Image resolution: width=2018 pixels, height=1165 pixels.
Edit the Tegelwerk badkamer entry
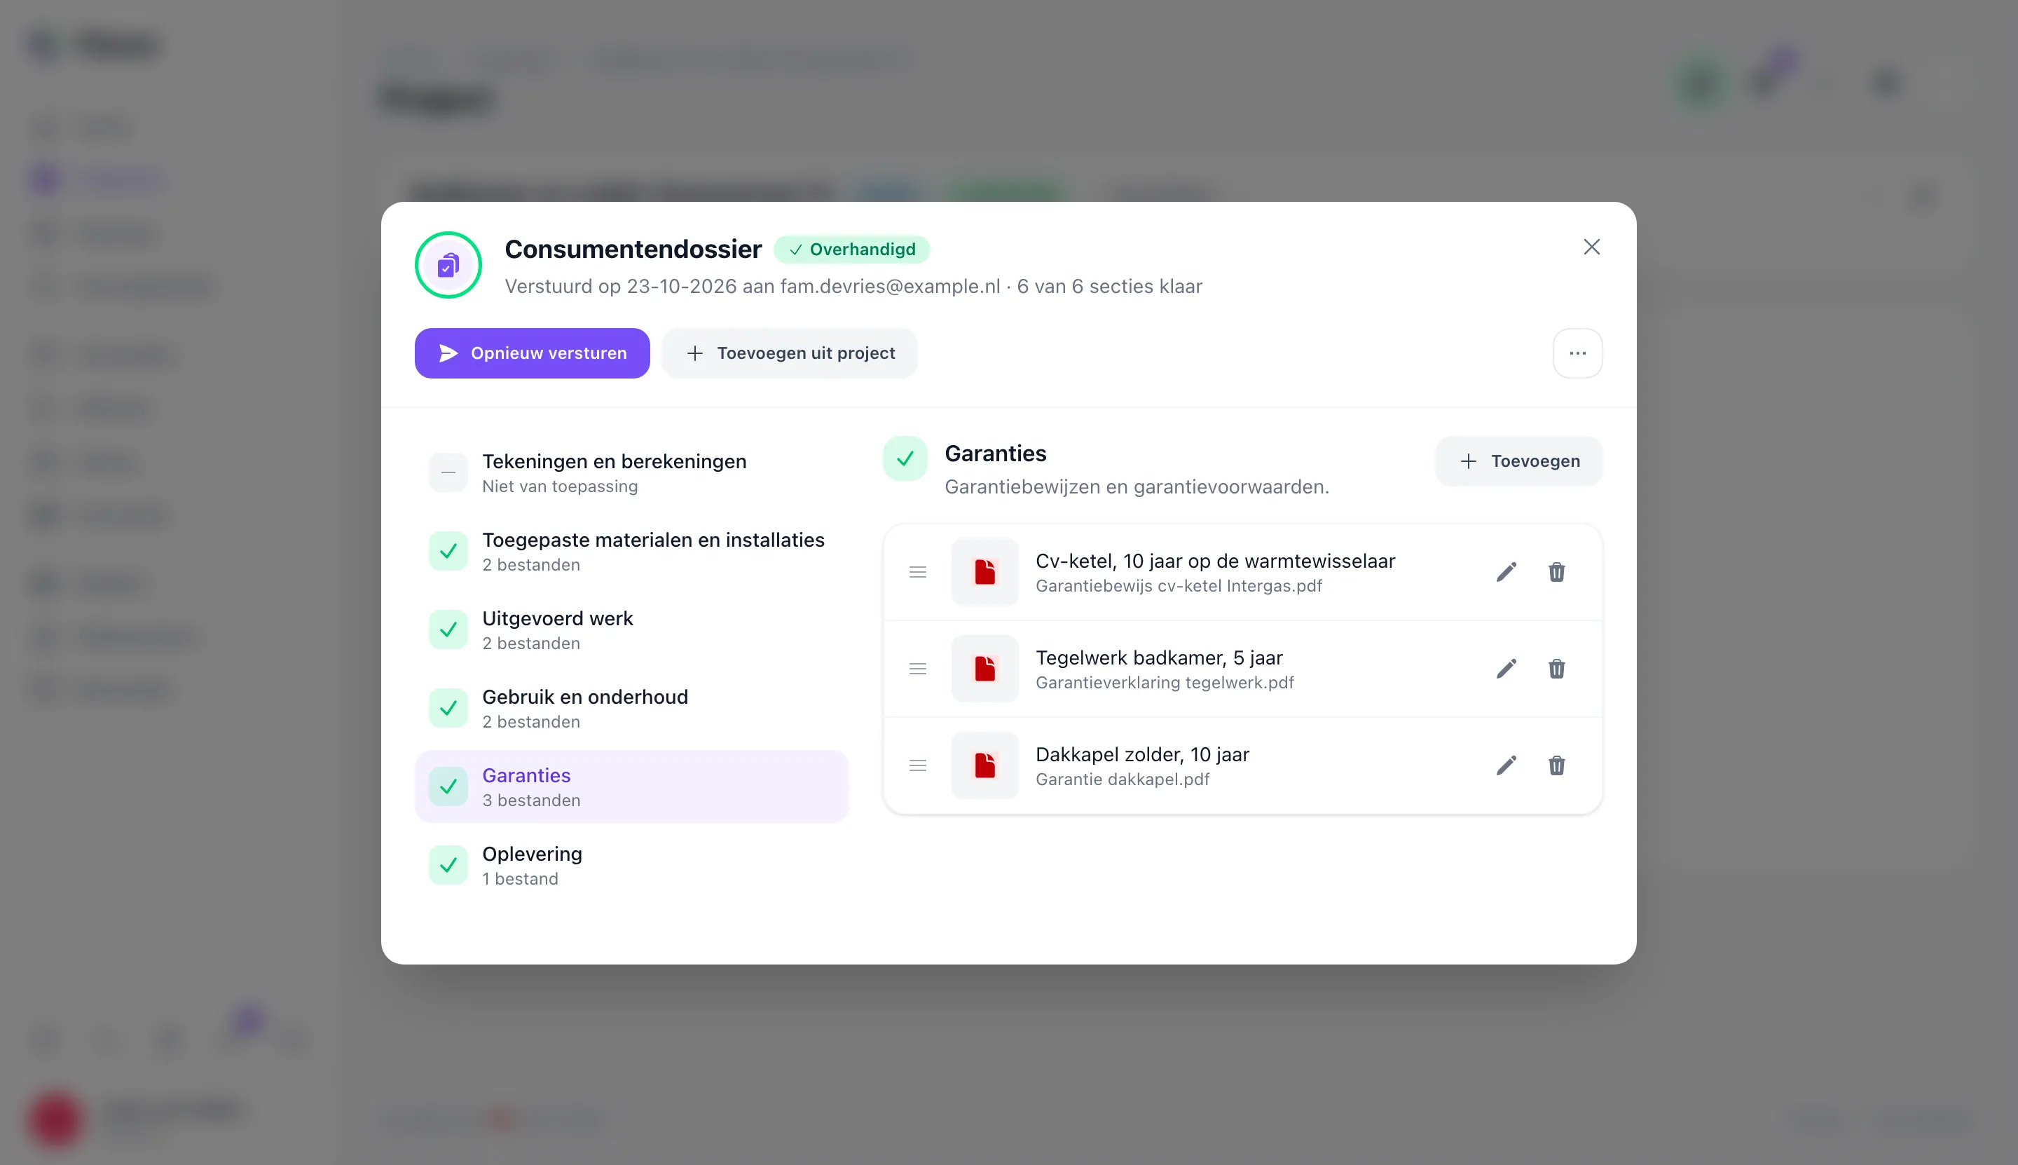tap(1506, 669)
